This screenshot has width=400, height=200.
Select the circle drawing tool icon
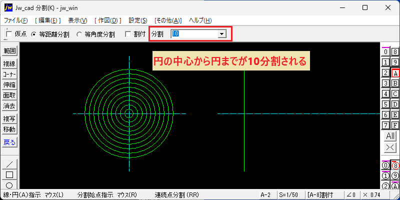(x=9, y=185)
